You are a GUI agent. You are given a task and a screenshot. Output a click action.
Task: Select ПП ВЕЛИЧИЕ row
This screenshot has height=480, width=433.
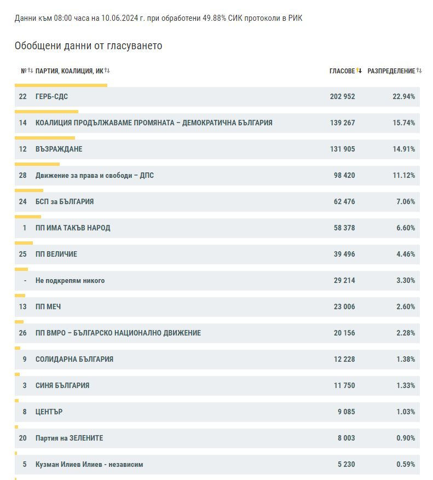click(217, 255)
